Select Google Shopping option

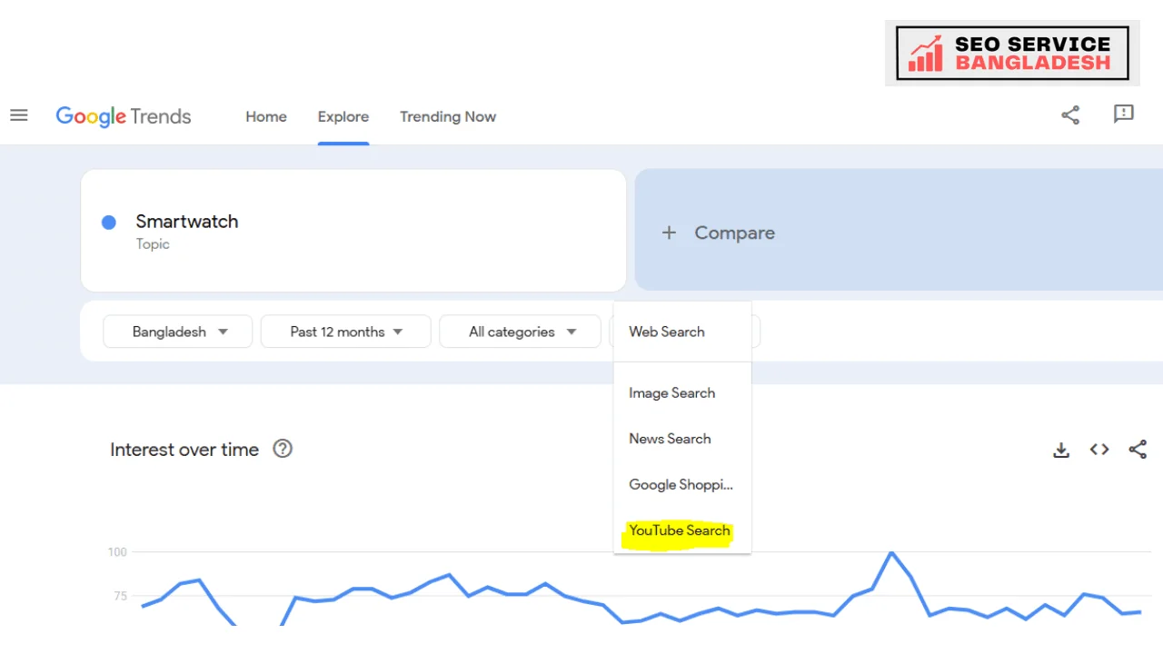(682, 485)
